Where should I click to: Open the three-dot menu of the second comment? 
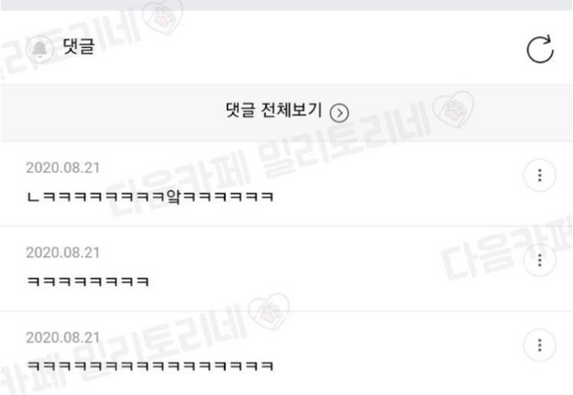(540, 260)
